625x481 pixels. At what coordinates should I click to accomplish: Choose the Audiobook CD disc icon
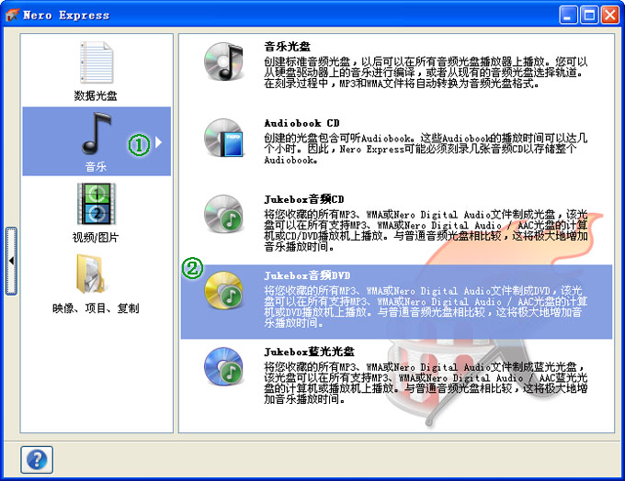click(x=223, y=138)
